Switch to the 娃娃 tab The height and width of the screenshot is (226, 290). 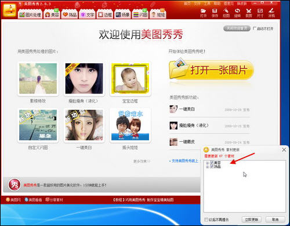pos(158,15)
